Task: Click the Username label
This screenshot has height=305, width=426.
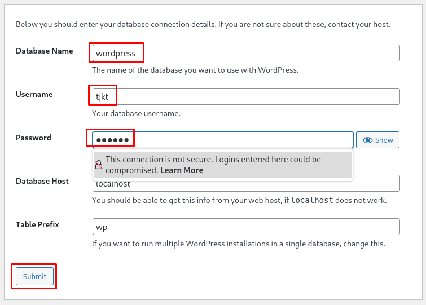Action: (34, 94)
